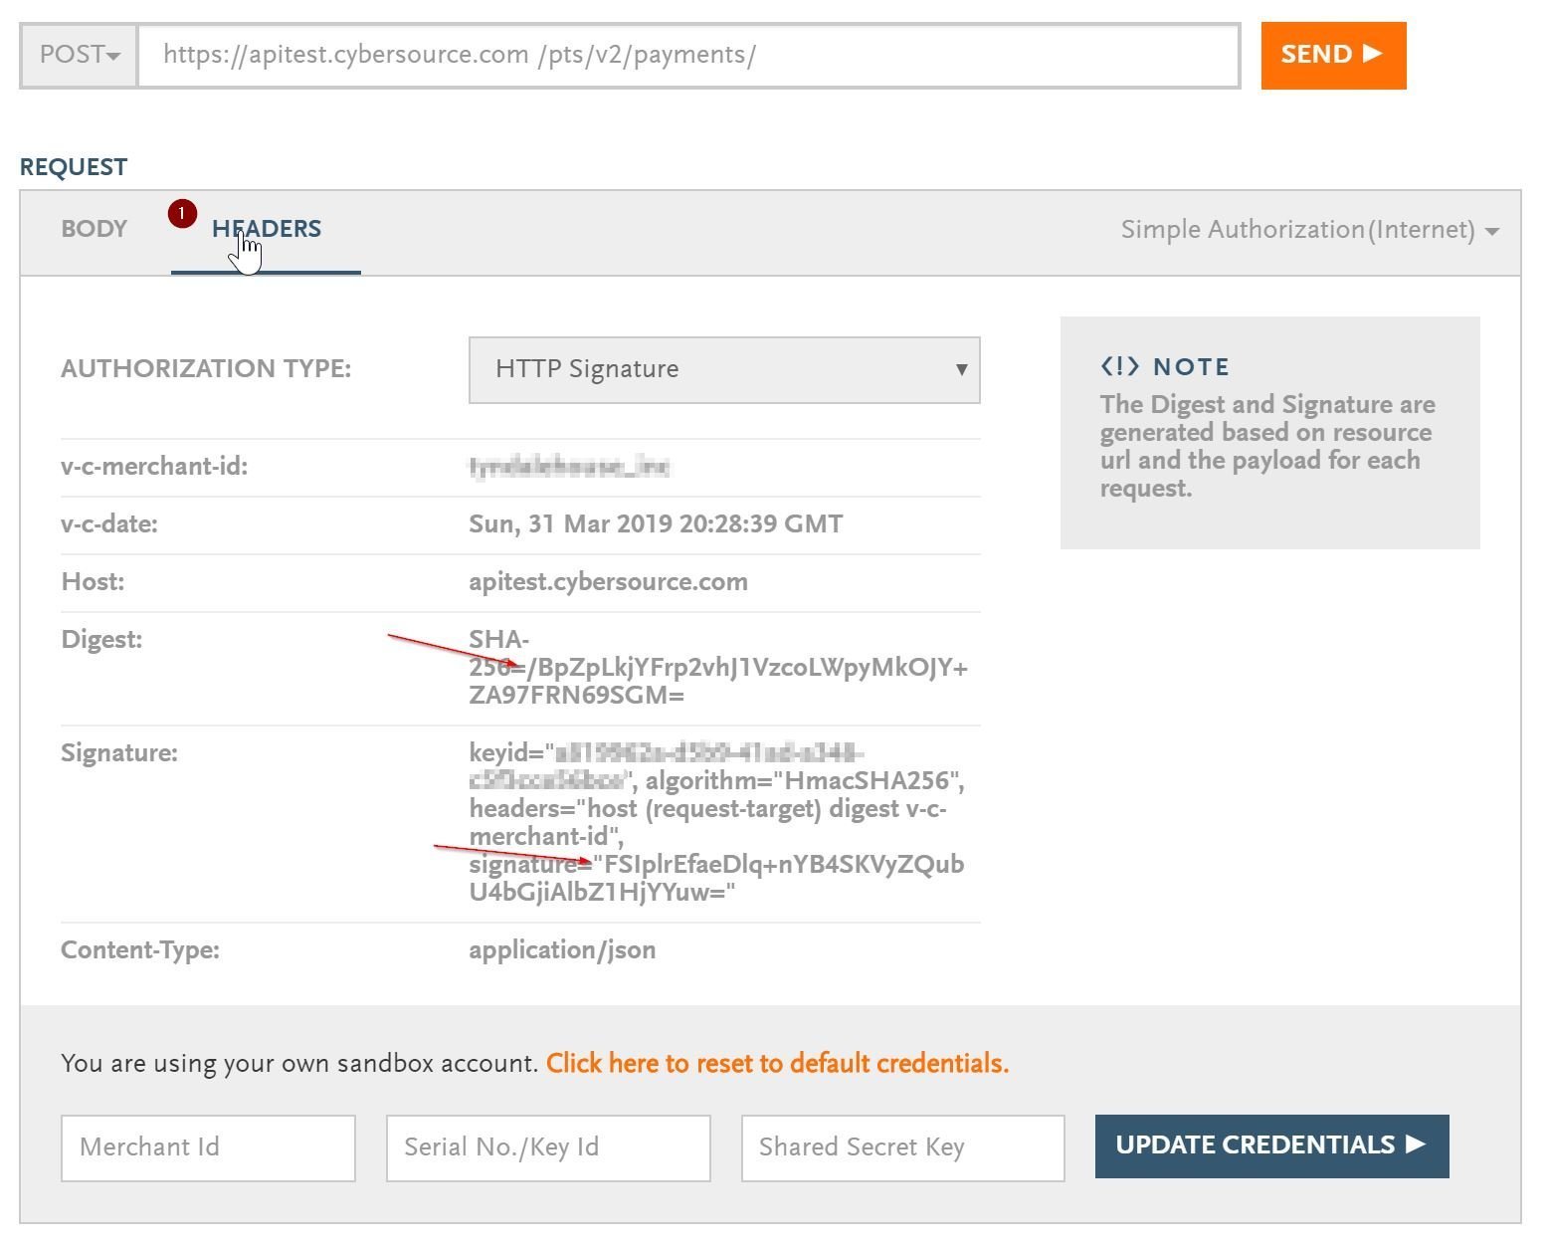Click the red notification badge on BODY tab
This screenshot has width=1548, height=1246.
tap(182, 214)
